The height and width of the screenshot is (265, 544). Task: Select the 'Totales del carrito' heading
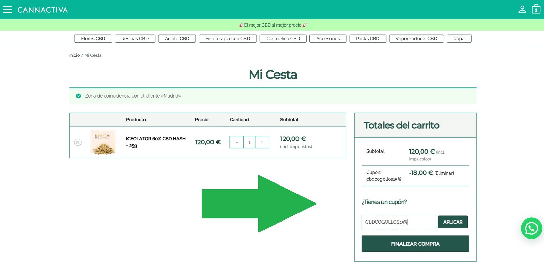click(x=402, y=125)
